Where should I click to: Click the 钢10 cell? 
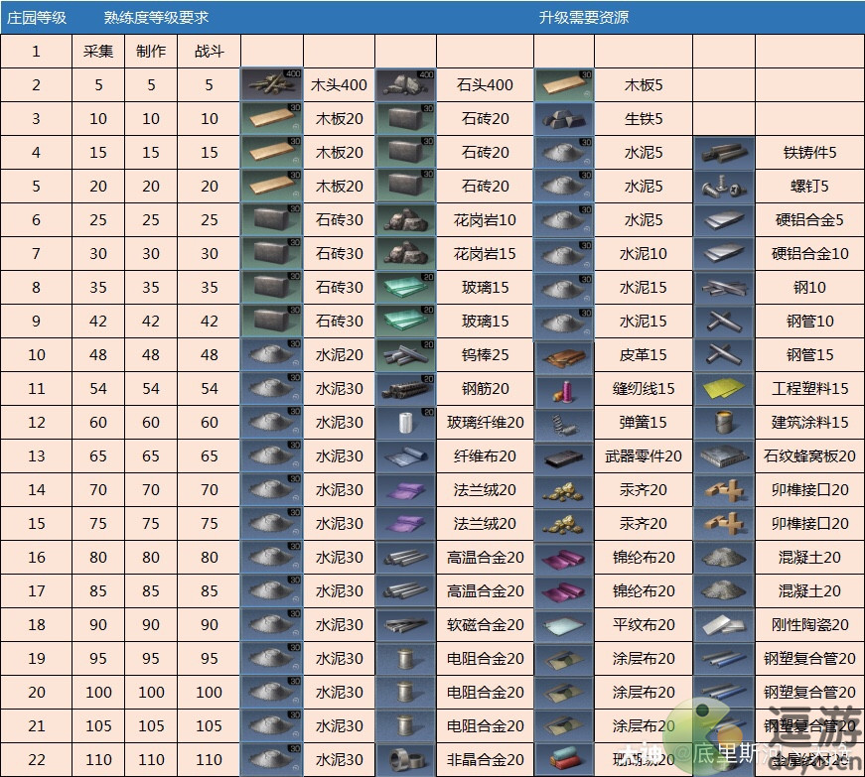(809, 287)
